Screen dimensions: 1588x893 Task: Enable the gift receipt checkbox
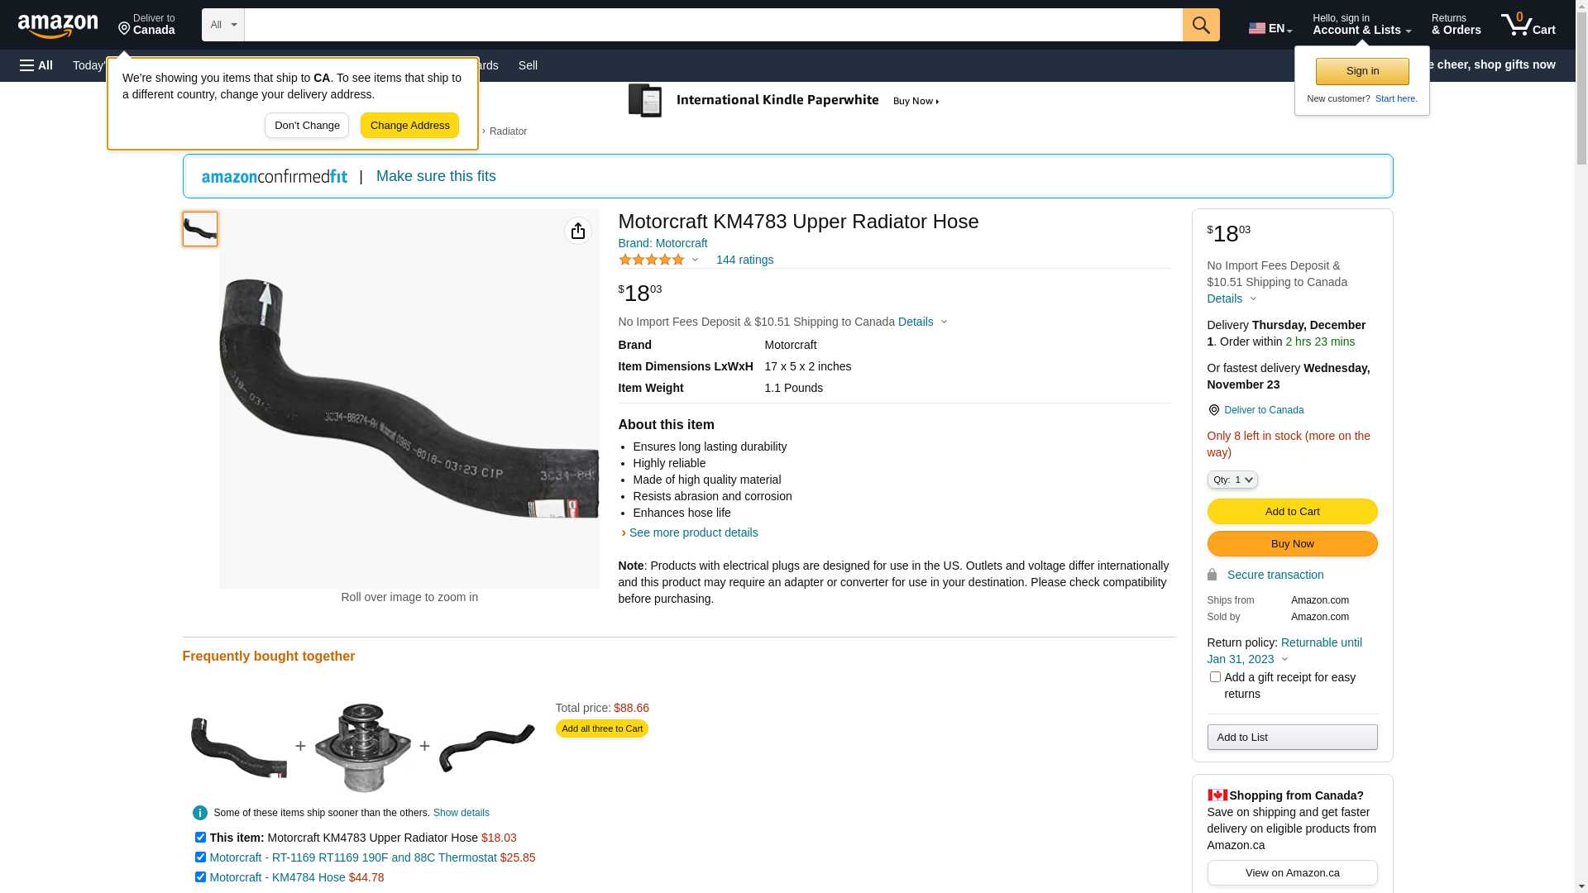[x=1215, y=677]
